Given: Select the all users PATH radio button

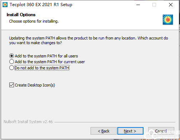Looking at the screenshot, I should [x=11, y=56].
